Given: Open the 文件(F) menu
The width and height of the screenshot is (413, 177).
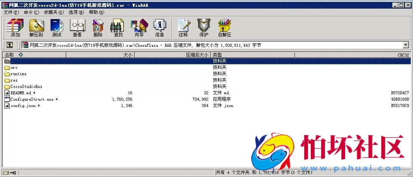Looking at the screenshot, I should (x=11, y=12).
